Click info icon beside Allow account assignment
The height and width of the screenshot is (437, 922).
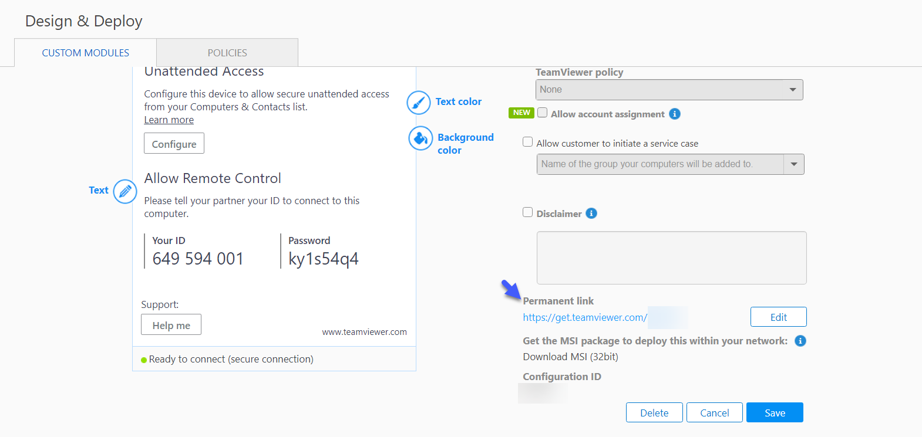point(675,114)
